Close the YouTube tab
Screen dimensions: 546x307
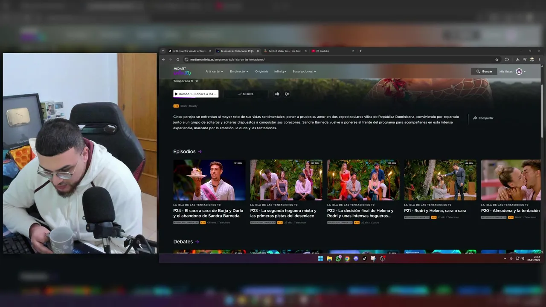point(353,51)
